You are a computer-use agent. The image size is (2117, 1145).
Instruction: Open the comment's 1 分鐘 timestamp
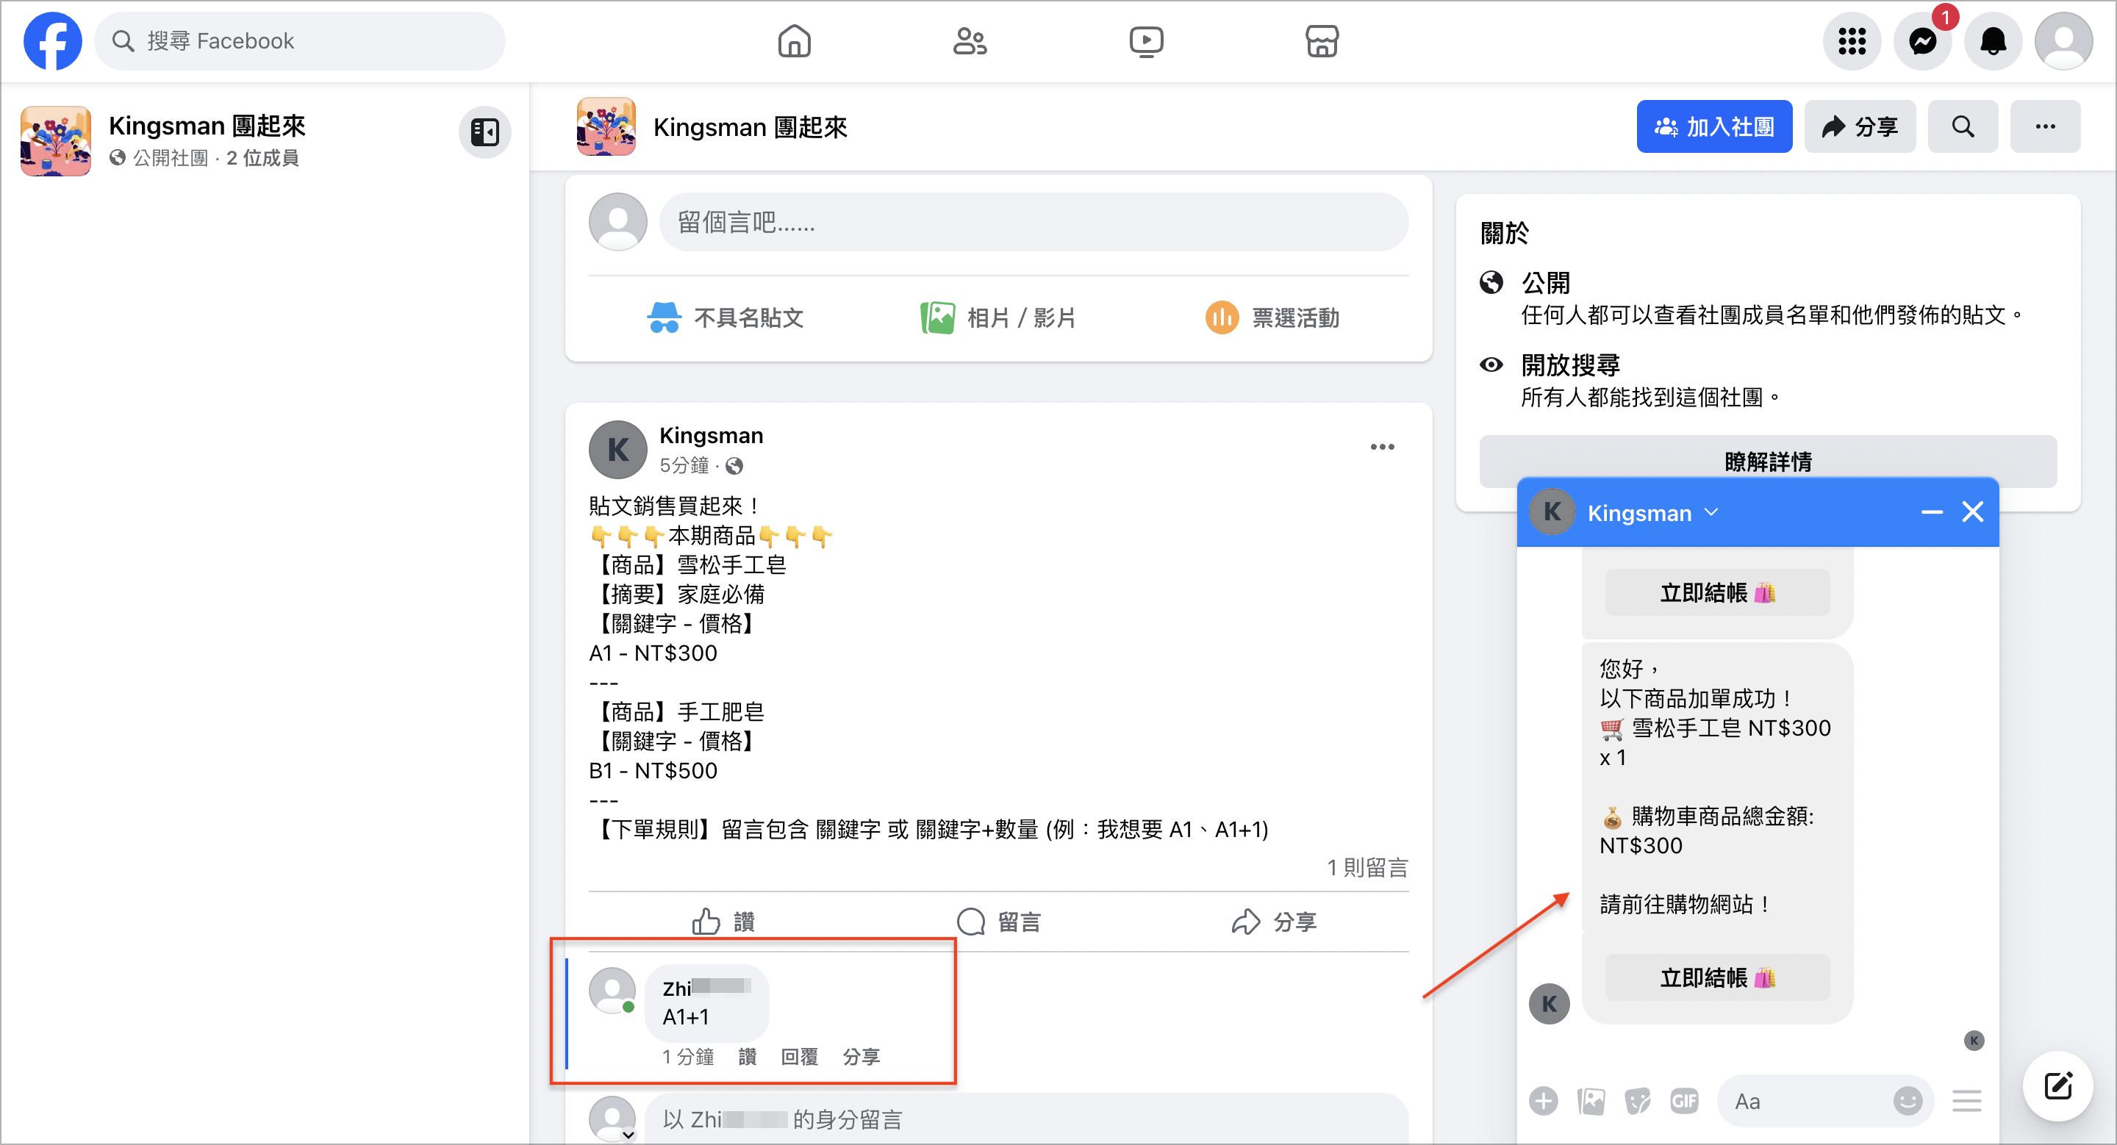688,1056
